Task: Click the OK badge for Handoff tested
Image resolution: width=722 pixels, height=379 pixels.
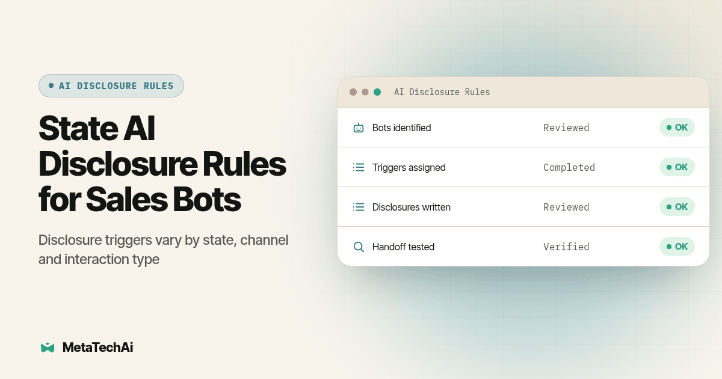Action: coord(677,247)
